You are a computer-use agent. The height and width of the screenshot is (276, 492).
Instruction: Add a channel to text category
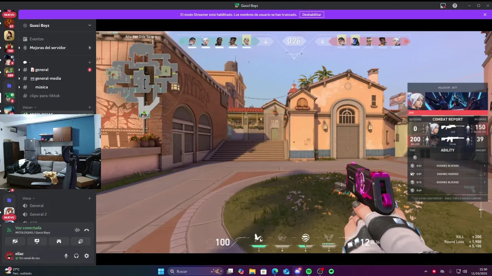90,62
